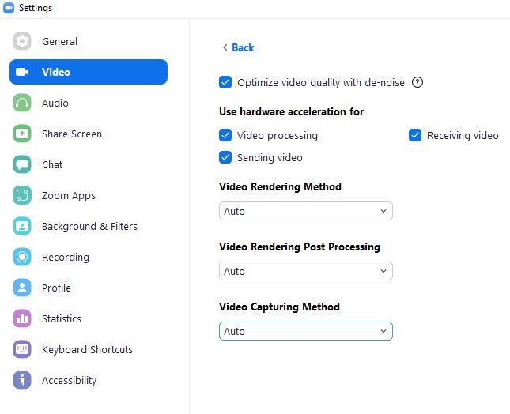510x414 pixels.
Task: Expand the Video Rendering Method dropdown
Action: (305, 211)
